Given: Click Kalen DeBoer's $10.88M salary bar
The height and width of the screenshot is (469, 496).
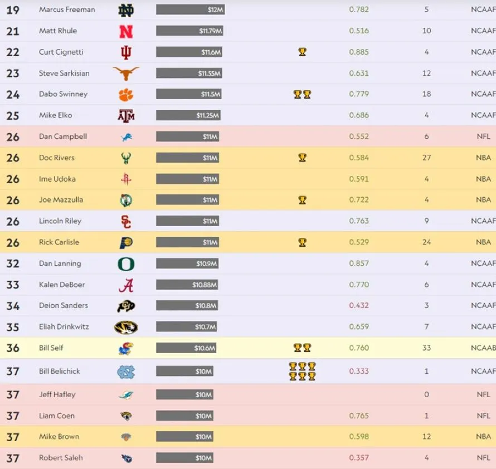Looking at the screenshot, I should point(187,285).
